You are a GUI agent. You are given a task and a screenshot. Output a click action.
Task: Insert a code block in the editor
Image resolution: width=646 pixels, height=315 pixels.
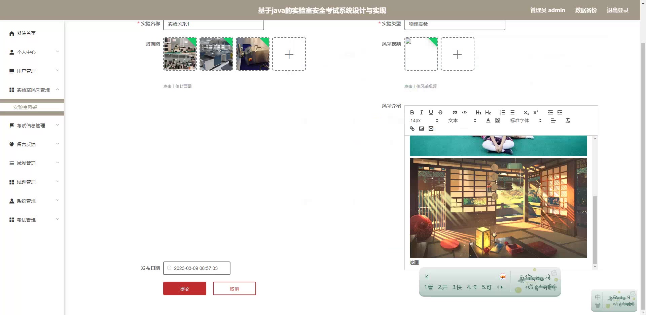point(464,112)
